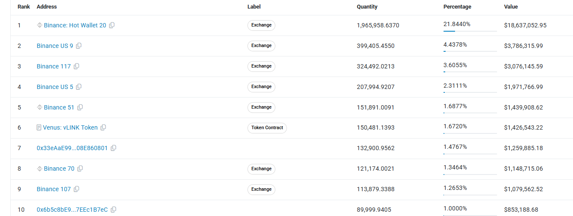The image size is (573, 216).
Task: Select quantity 132,900.9562
Action: tap(376, 148)
